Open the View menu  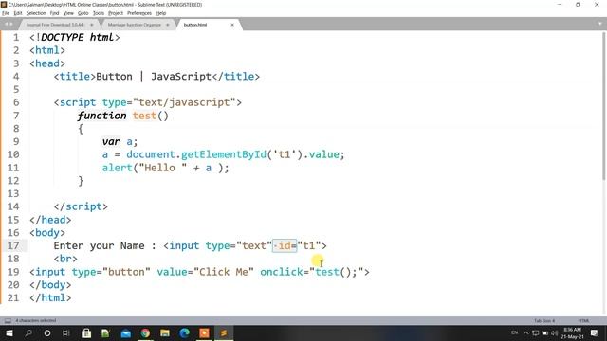[x=68, y=13]
